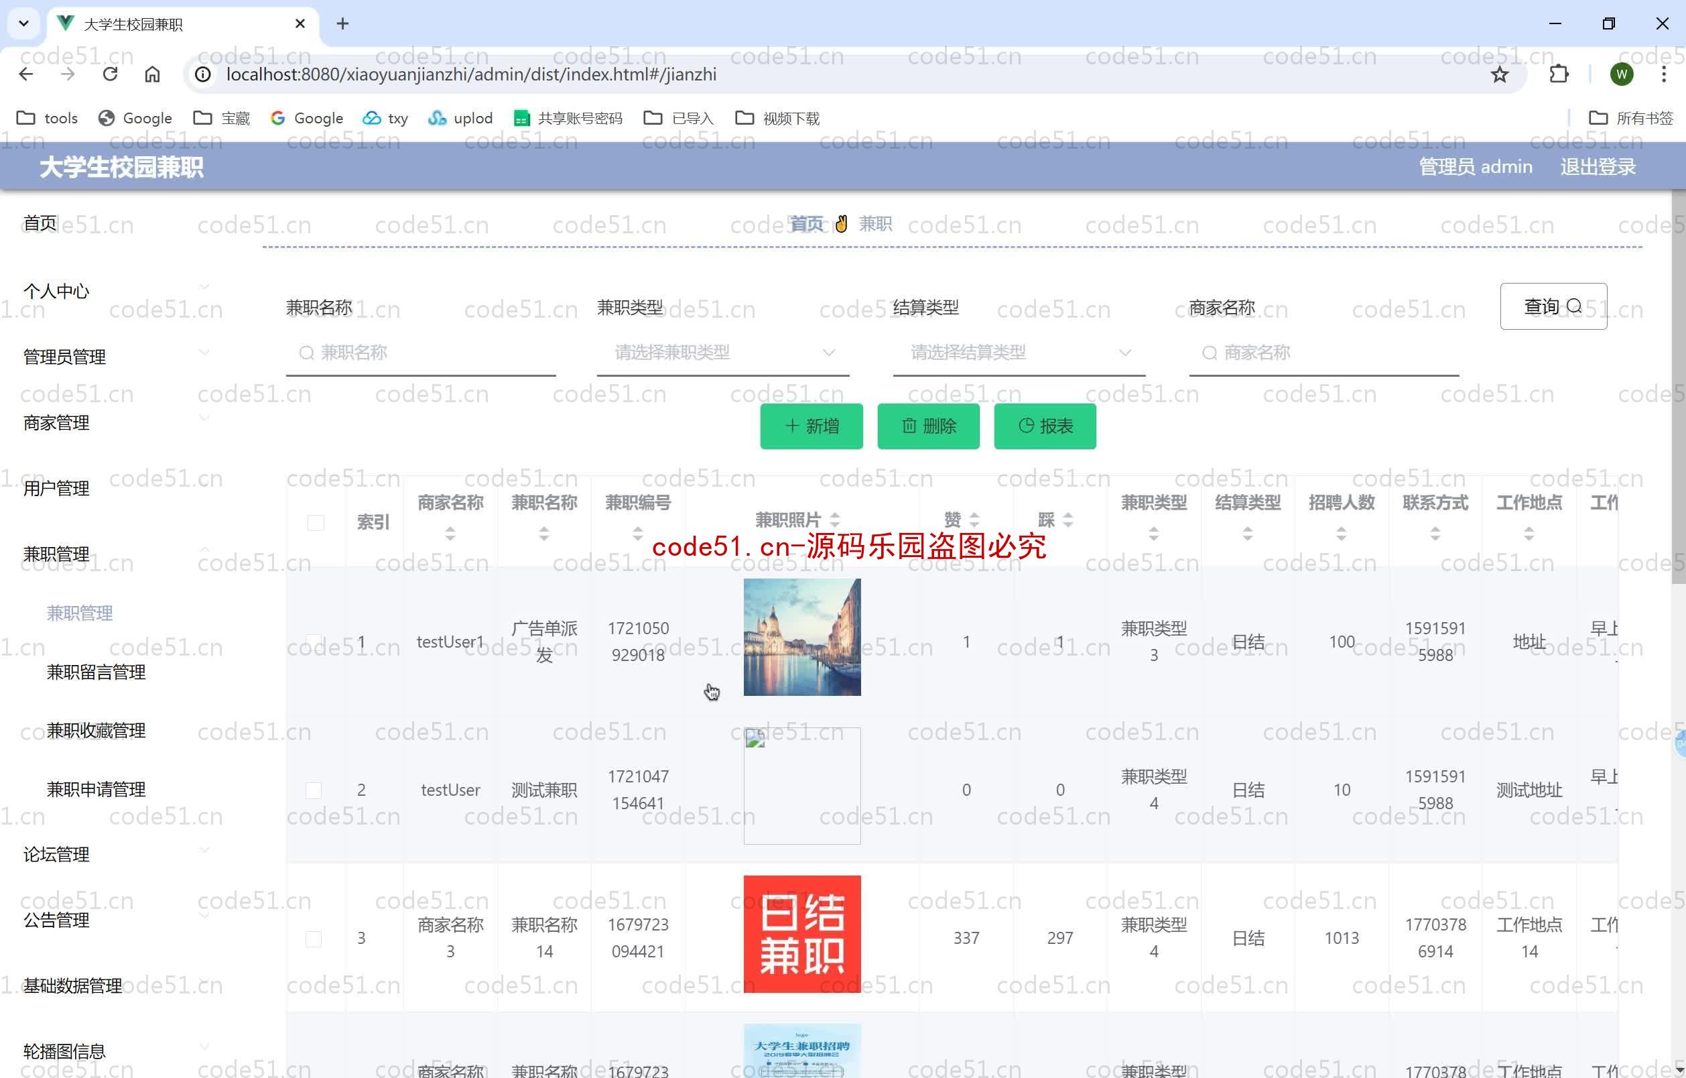Open the Venice photo thumbnail in row 1
1686x1078 pixels.
[x=802, y=637]
